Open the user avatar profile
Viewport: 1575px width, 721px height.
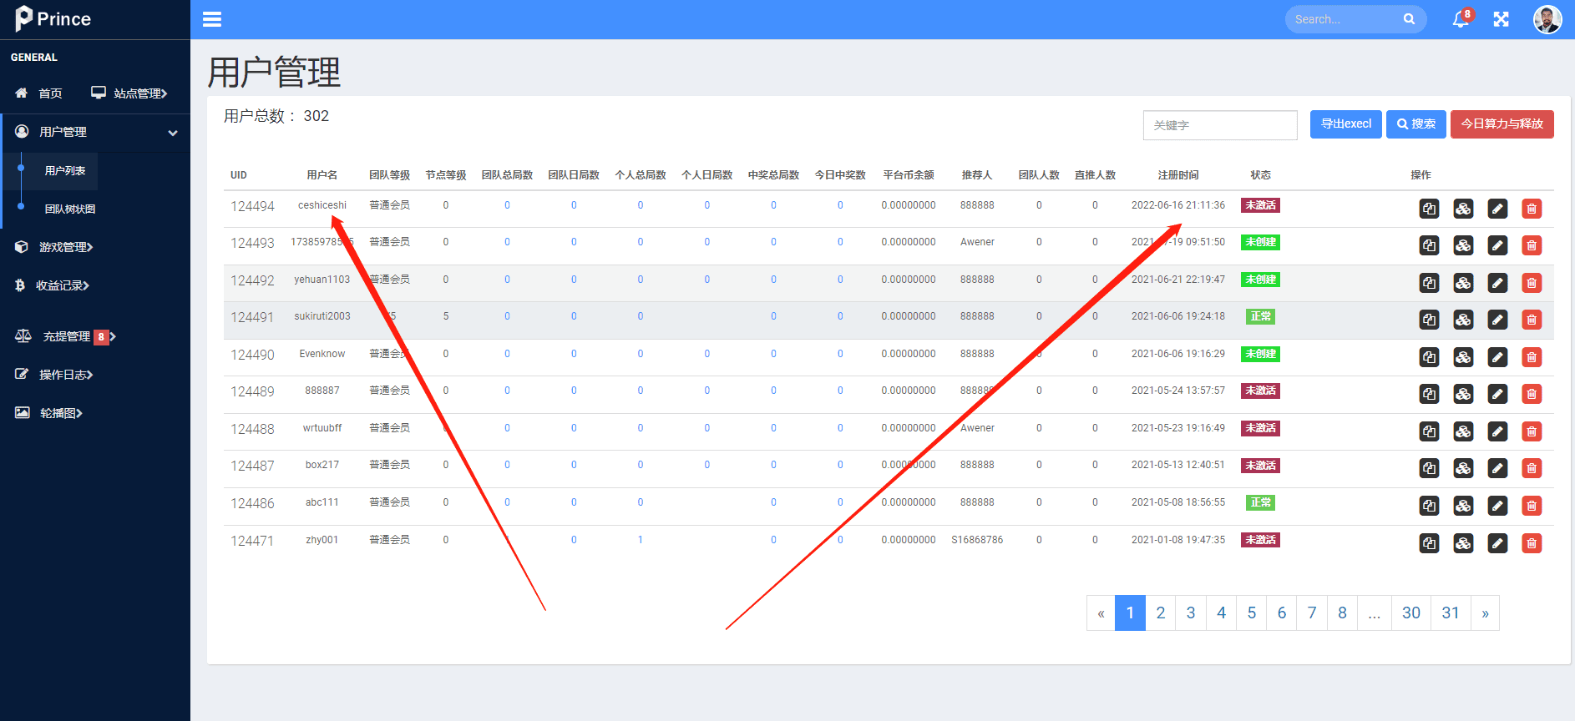[1547, 19]
